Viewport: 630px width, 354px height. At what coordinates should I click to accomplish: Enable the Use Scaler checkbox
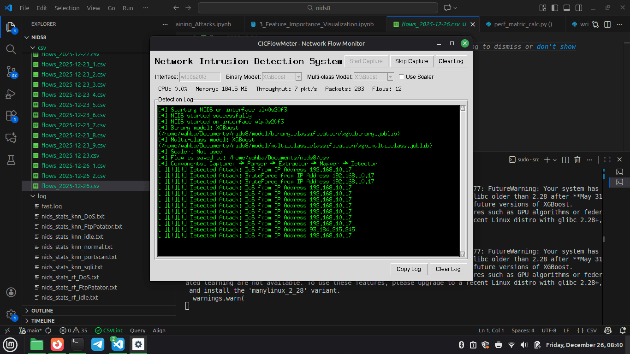click(x=401, y=77)
